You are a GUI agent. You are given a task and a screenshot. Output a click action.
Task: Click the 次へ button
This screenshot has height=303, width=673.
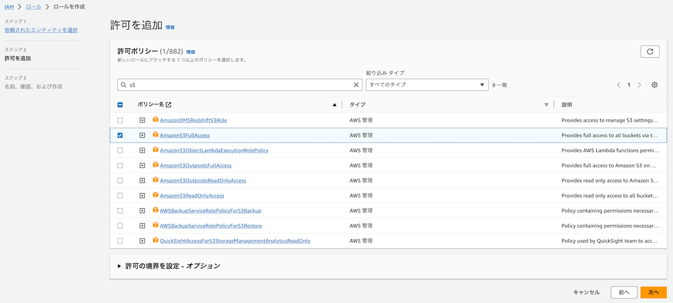(x=653, y=292)
